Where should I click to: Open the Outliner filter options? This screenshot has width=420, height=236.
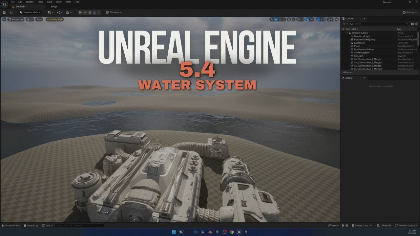coord(345,24)
